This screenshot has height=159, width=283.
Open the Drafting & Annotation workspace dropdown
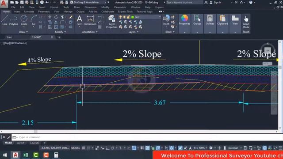click(88, 2)
